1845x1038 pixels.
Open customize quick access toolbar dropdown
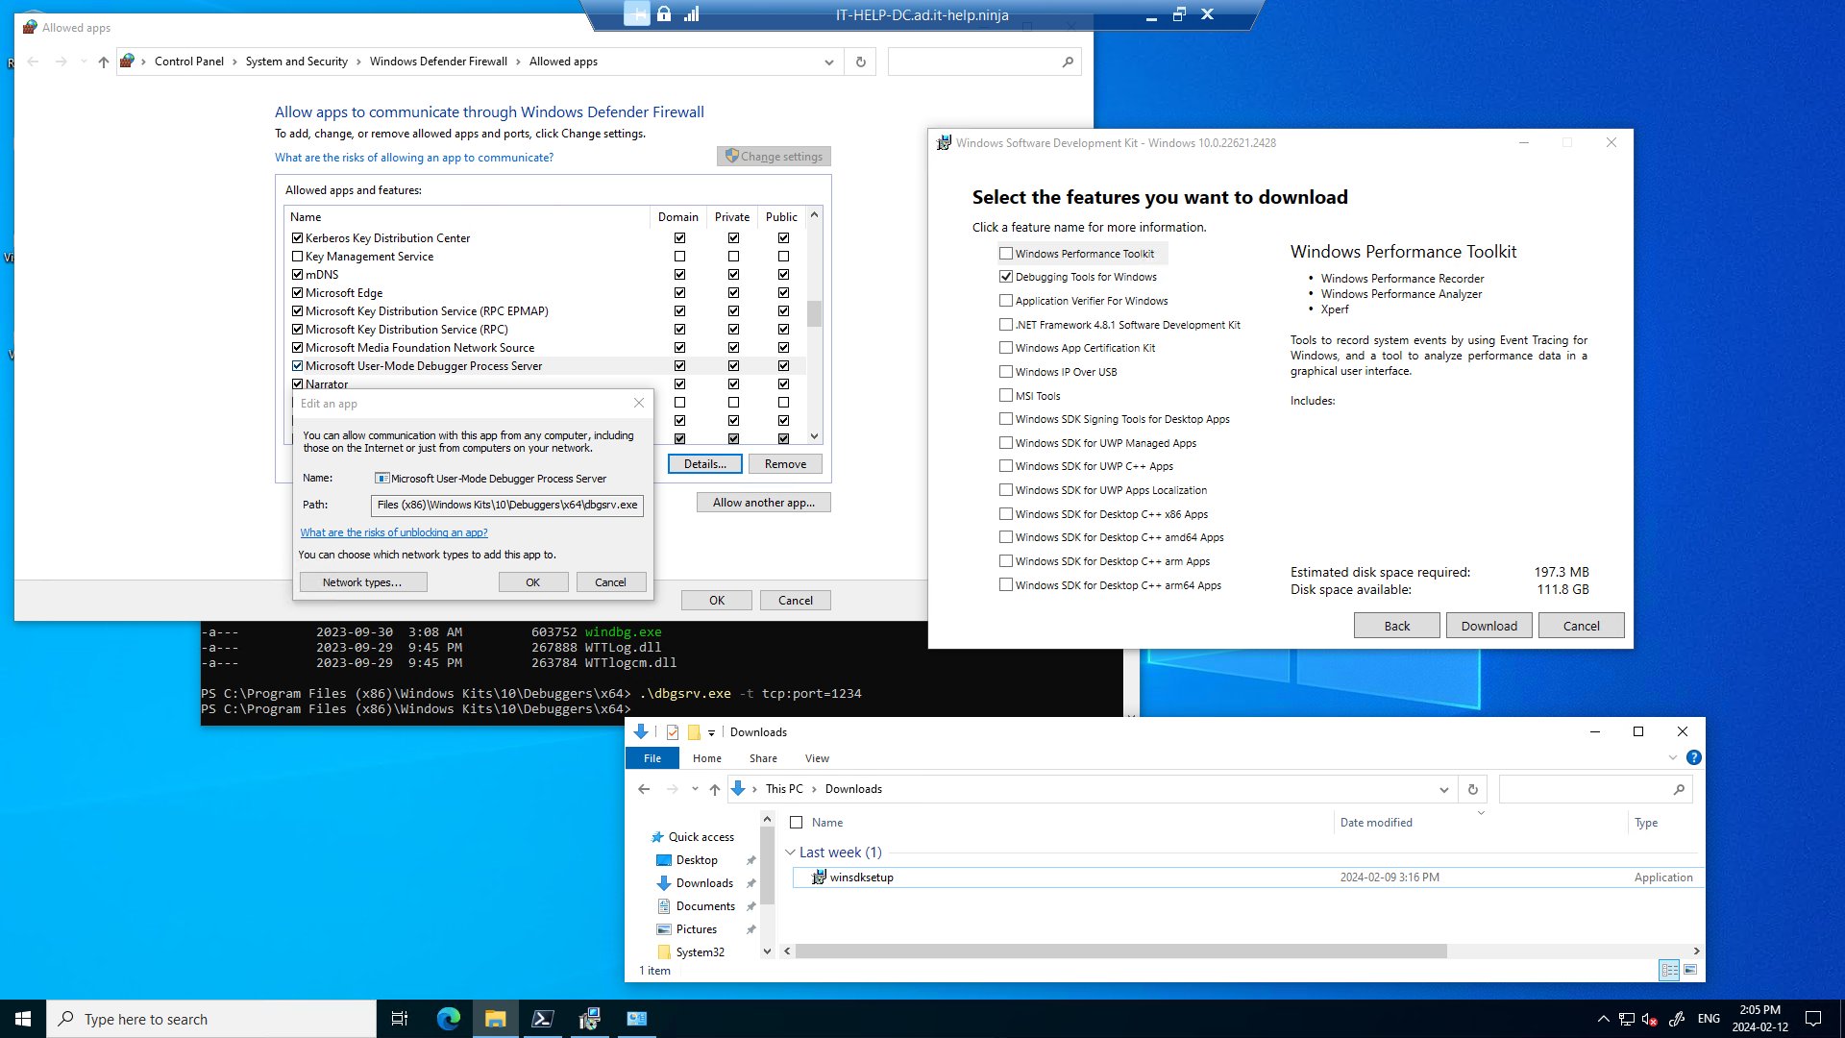point(711,732)
